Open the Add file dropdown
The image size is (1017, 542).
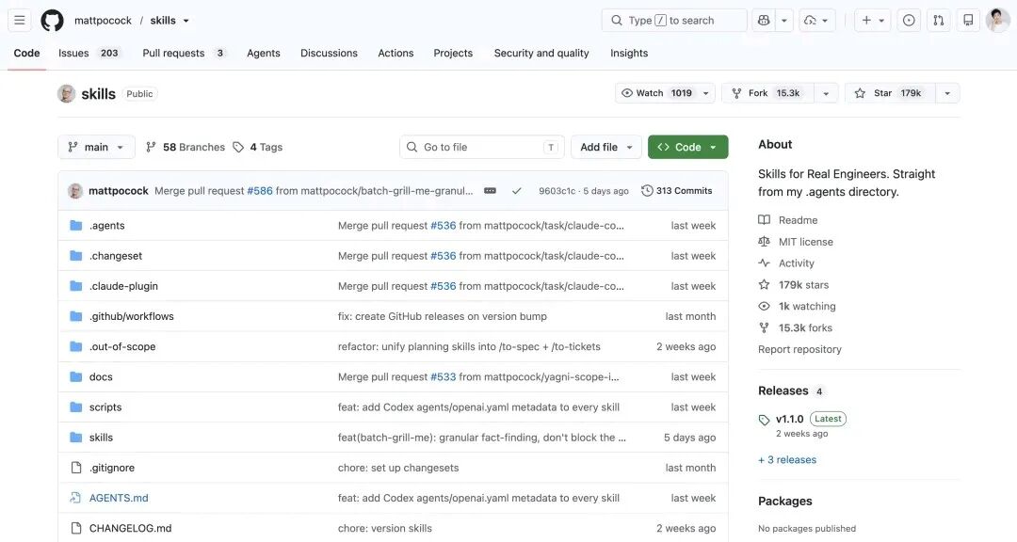(605, 147)
